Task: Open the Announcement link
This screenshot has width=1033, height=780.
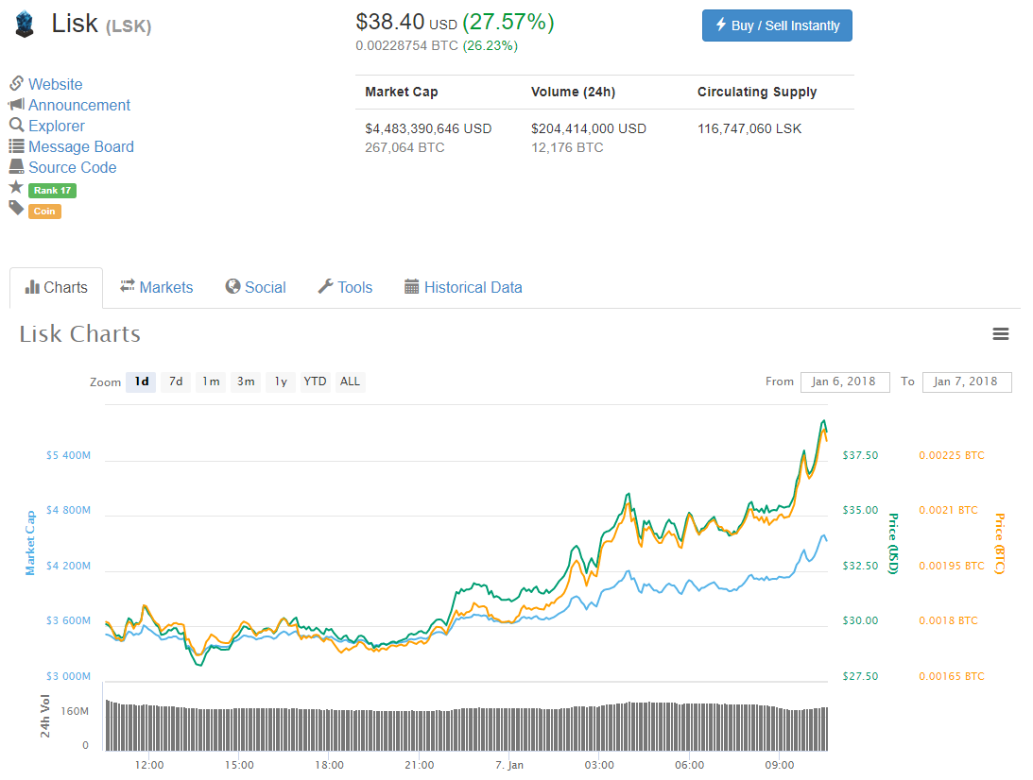Action: [79, 105]
